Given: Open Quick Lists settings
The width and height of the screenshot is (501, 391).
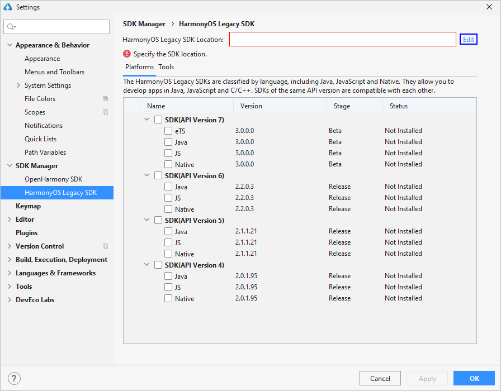Looking at the screenshot, I should 41,139.
